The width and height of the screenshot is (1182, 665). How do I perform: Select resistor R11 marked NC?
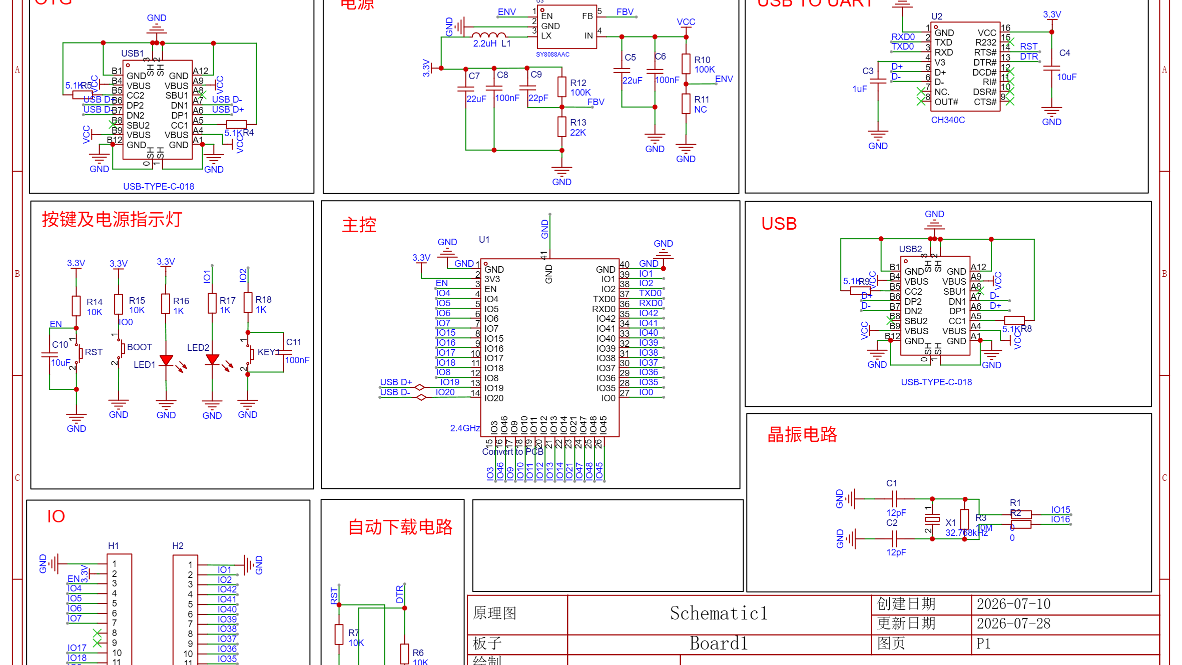click(686, 104)
